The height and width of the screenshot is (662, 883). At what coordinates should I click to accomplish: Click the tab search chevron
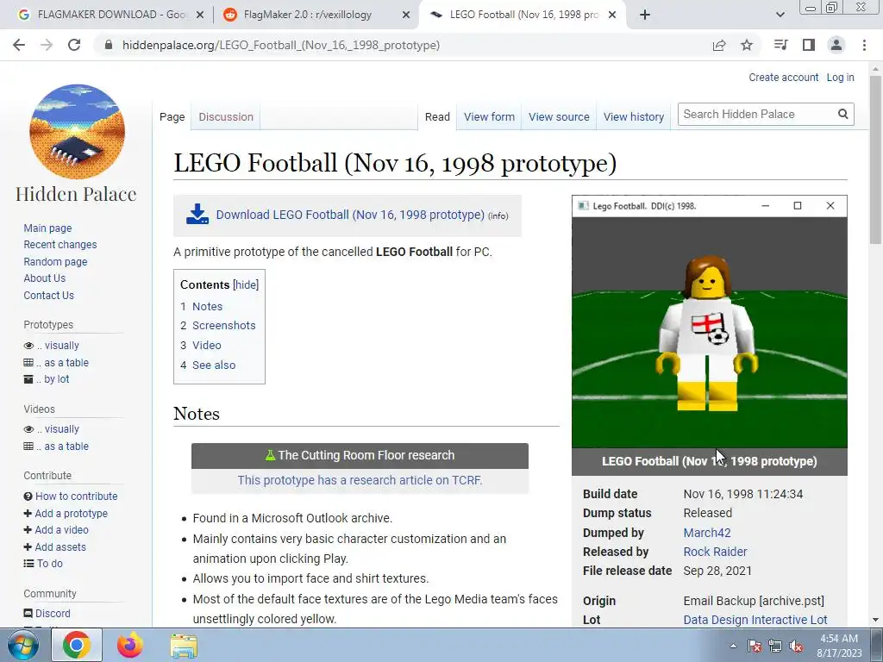click(780, 15)
